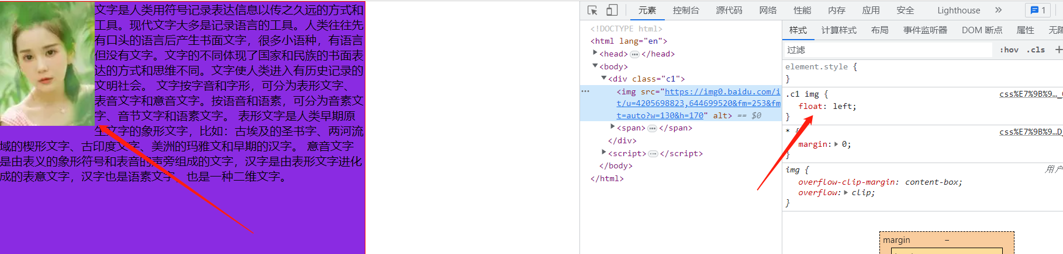Select the closing </body> row
Screen dimensions: 1063x254
616,165
